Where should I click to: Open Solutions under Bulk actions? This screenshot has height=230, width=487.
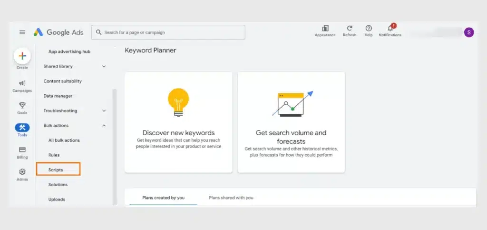[58, 185]
